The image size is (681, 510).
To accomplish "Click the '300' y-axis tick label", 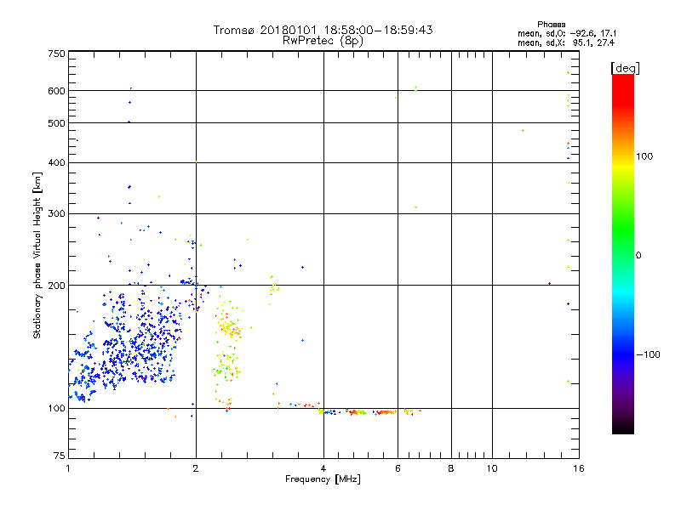I will [x=56, y=214].
